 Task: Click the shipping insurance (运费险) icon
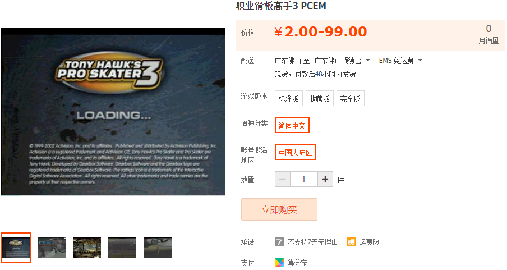(x=351, y=242)
